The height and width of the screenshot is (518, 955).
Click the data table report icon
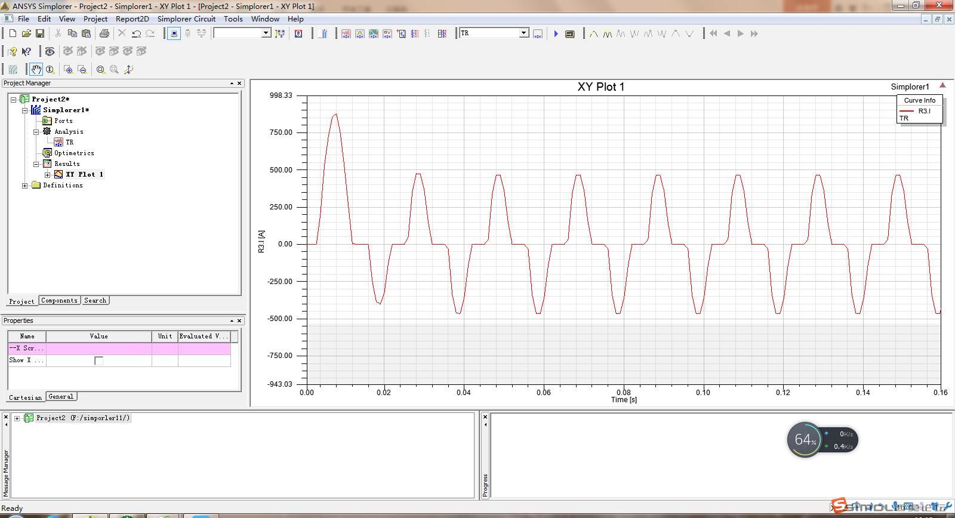click(387, 33)
